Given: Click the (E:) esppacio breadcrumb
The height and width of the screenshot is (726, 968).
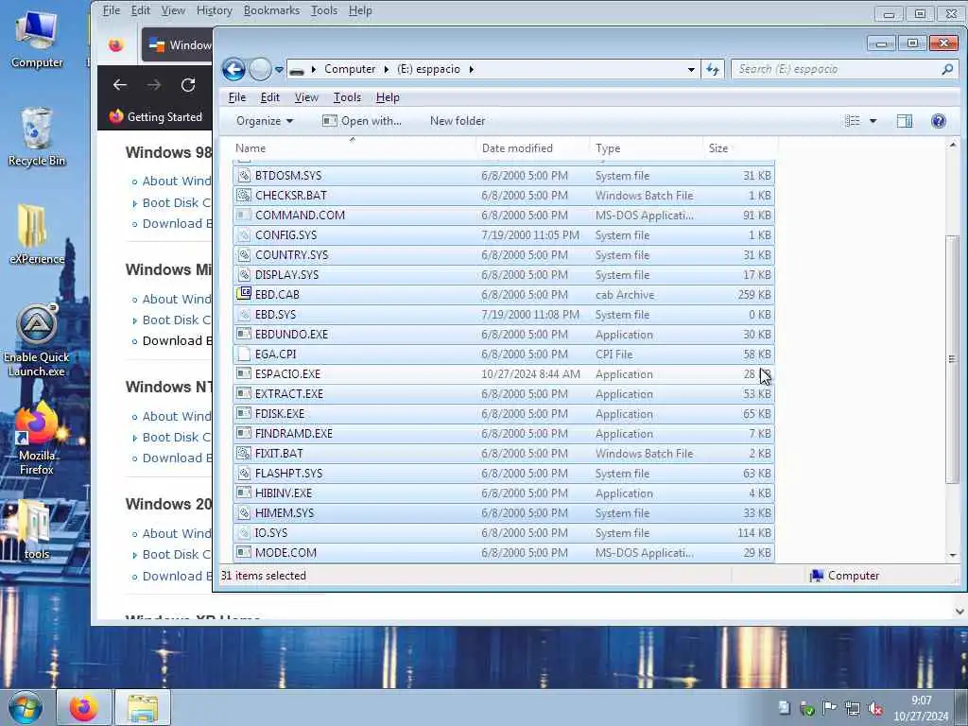Looking at the screenshot, I should 428,69.
